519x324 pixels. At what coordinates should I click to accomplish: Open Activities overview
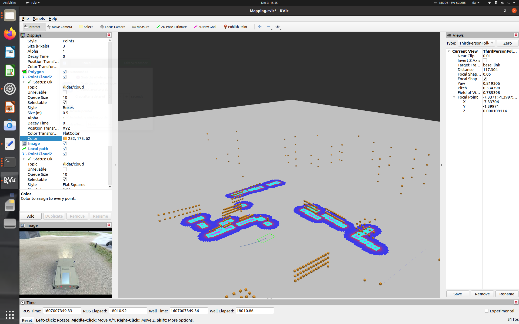pos(10,3)
